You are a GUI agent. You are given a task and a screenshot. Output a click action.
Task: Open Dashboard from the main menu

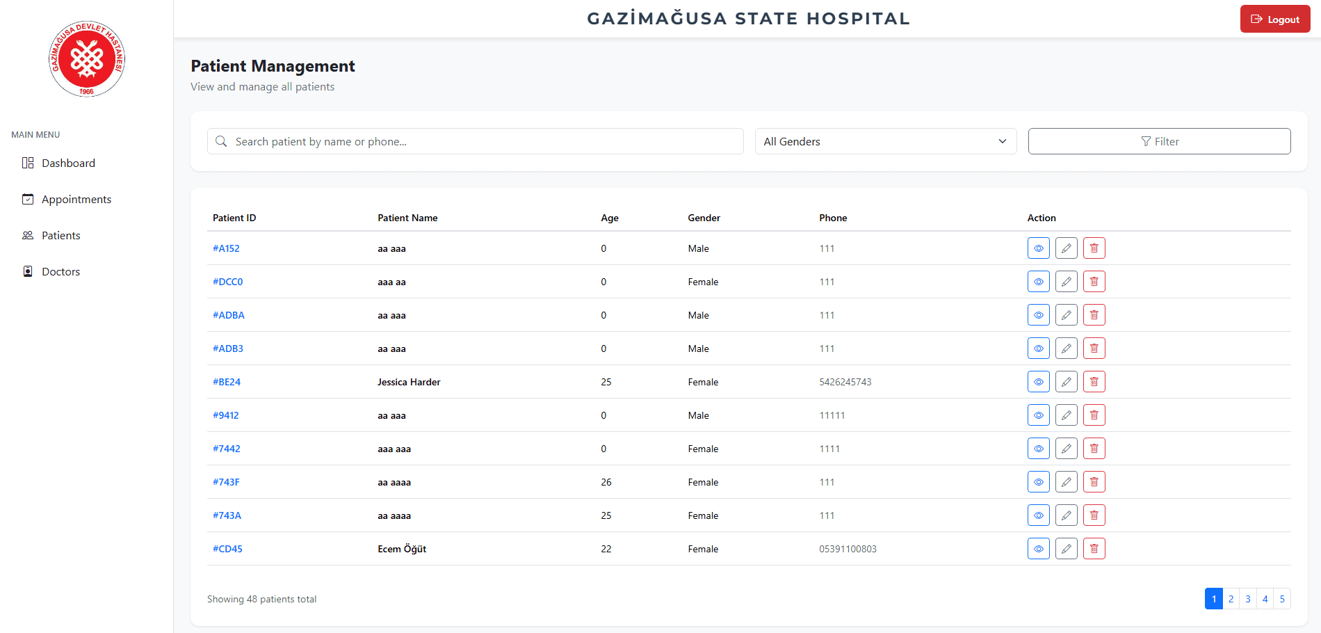point(68,163)
